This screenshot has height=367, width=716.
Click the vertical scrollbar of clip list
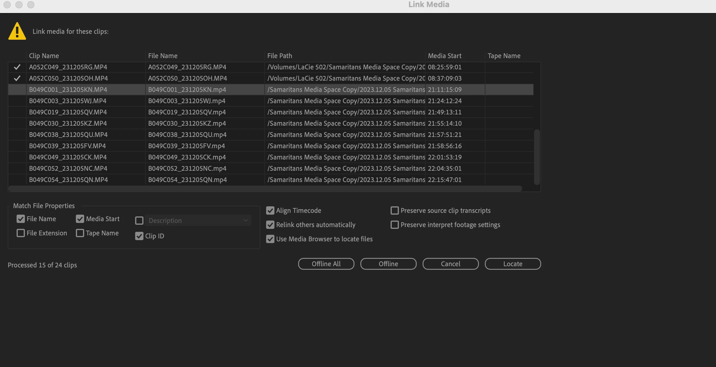[537, 157]
